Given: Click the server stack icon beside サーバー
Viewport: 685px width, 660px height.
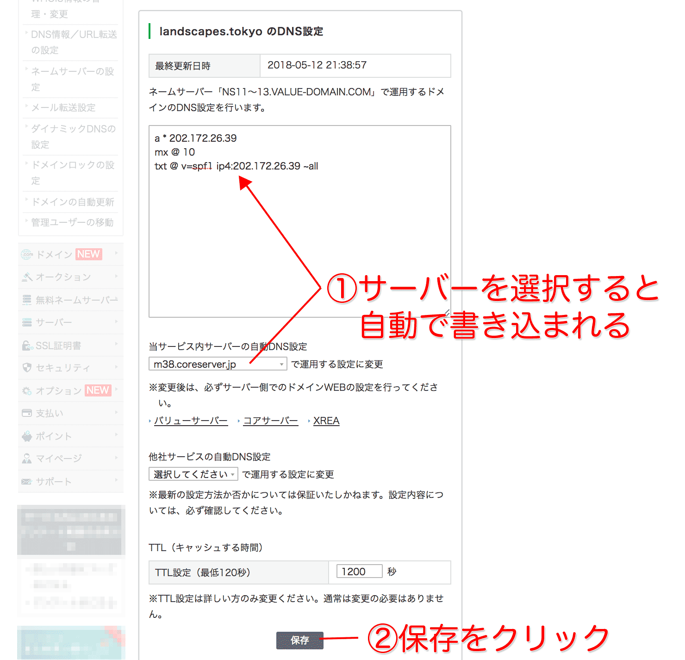Looking at the screenshot, I should point(27,322).
